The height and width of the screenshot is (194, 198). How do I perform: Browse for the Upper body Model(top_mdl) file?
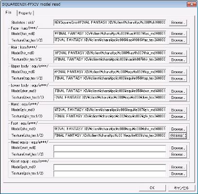tap(178, 72)
